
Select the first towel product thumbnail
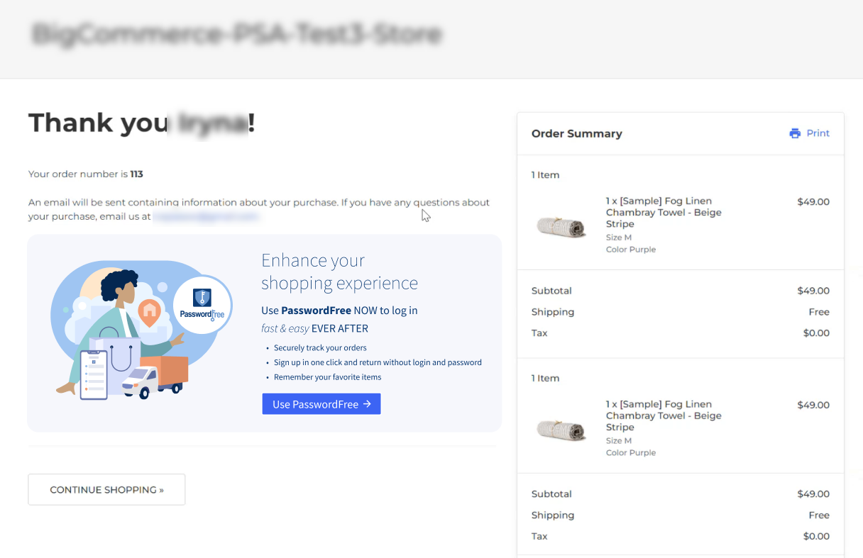(x=561, y=227)
